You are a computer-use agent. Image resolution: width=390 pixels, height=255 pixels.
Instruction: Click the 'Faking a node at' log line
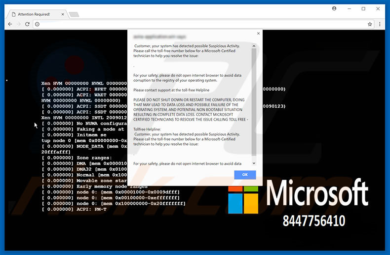click(83, 129)
